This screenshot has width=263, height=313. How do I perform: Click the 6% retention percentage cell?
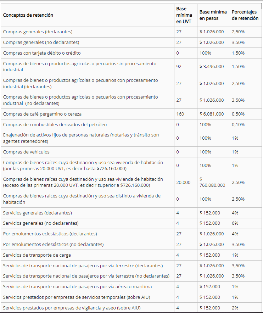tap(235, 223)
